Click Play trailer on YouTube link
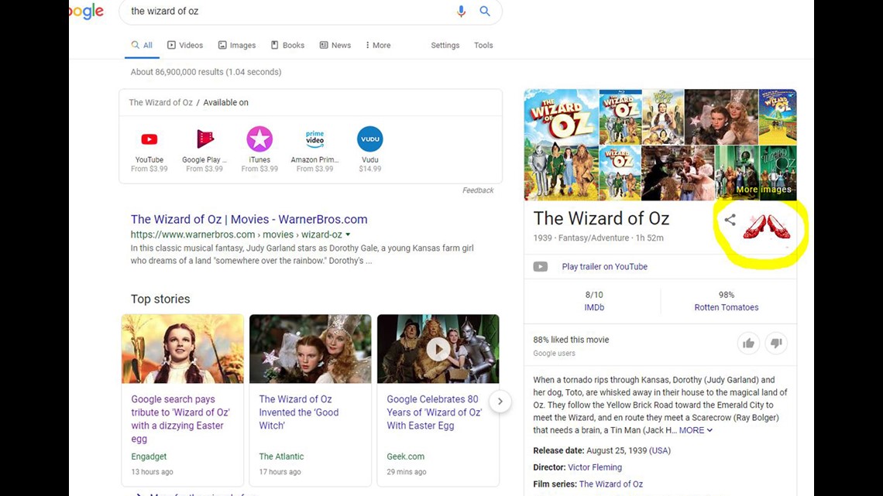The width and height of the screenshot is (883, 496). point(604,266)
